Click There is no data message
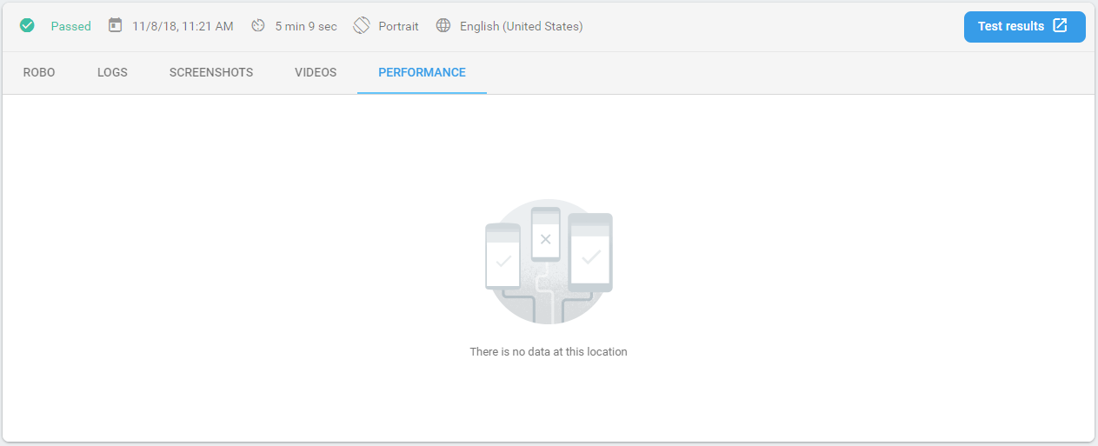This screenshot has height=446, width=1098. [x=549, y=352]
